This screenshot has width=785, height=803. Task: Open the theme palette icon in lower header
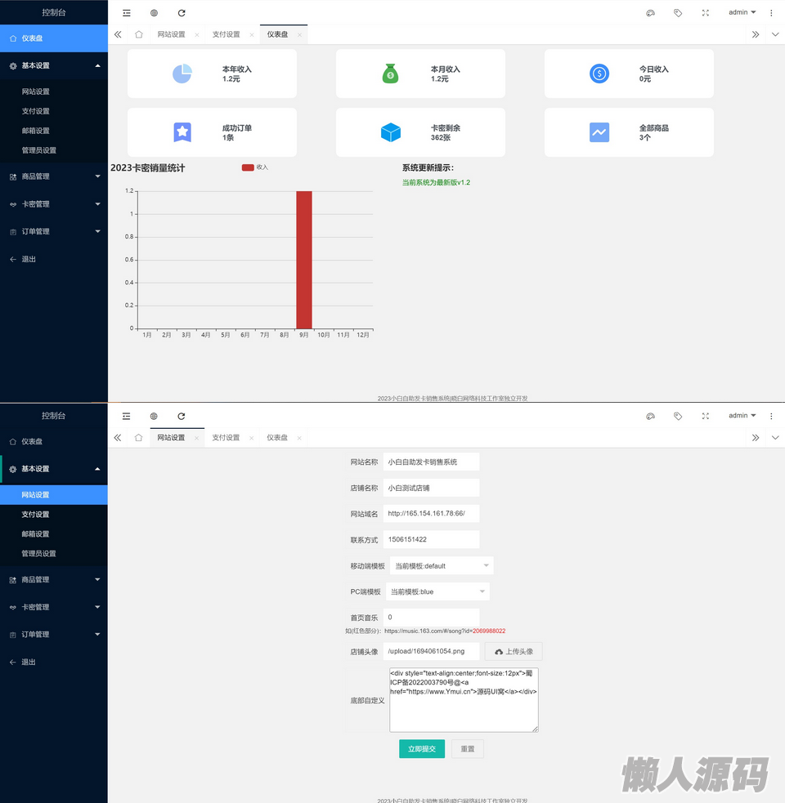tap(650, 417)
